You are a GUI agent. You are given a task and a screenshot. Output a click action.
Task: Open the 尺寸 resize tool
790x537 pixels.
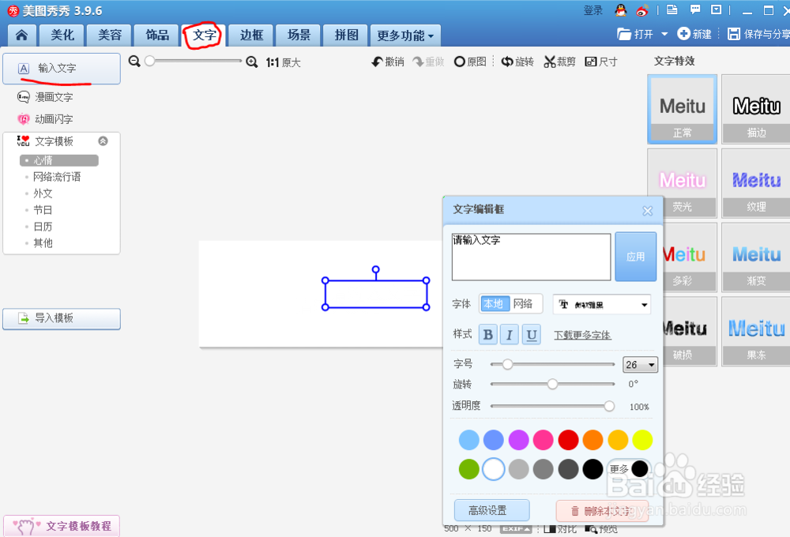pyautogui.click(x=600, y=61)
